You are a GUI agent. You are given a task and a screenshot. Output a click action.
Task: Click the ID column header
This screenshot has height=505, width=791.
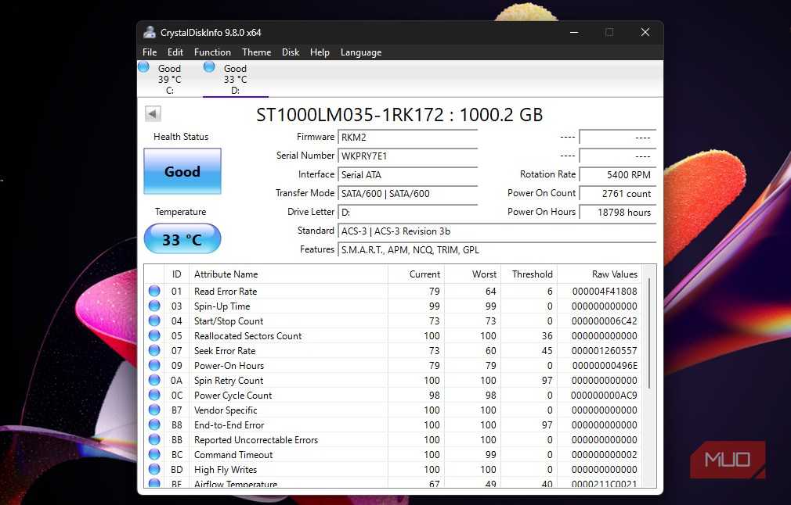pos(176,274)
